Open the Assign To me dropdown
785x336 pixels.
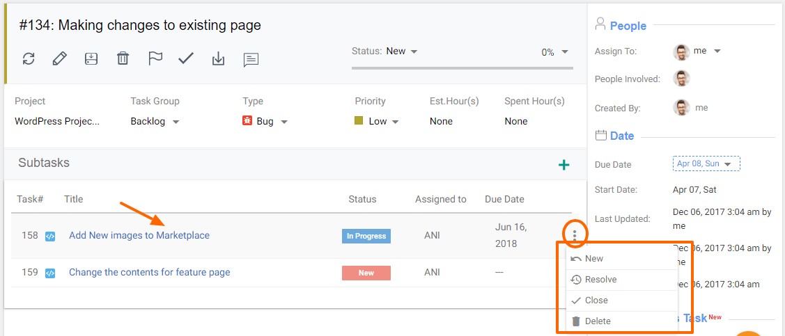coord(707,51)
